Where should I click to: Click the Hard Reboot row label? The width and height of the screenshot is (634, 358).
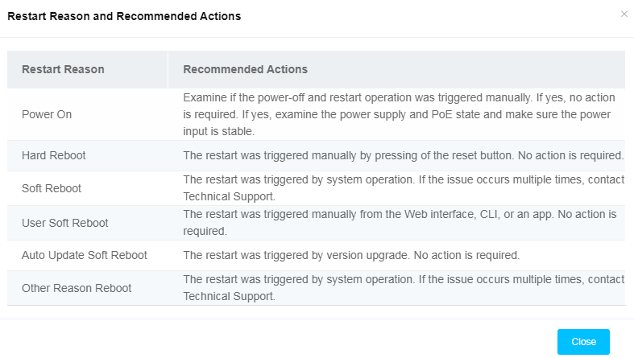54,156
